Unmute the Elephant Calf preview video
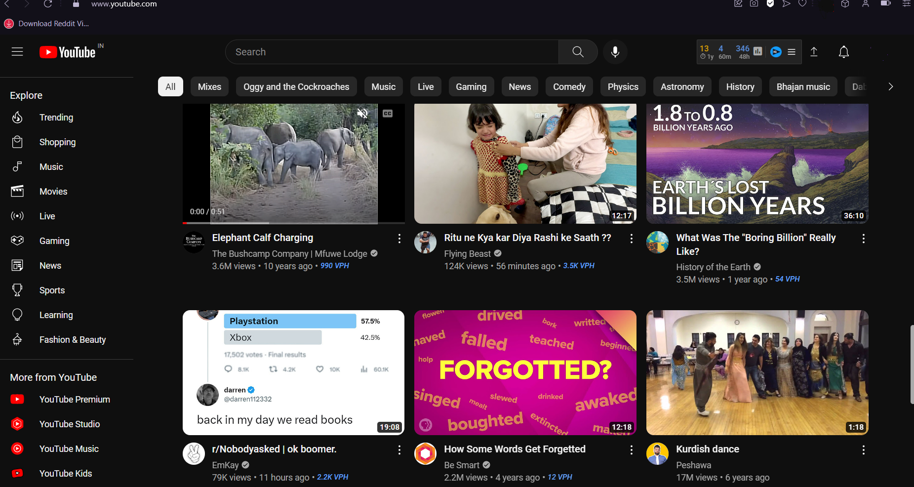Screen dimensions: 914x487 (362, 114)
